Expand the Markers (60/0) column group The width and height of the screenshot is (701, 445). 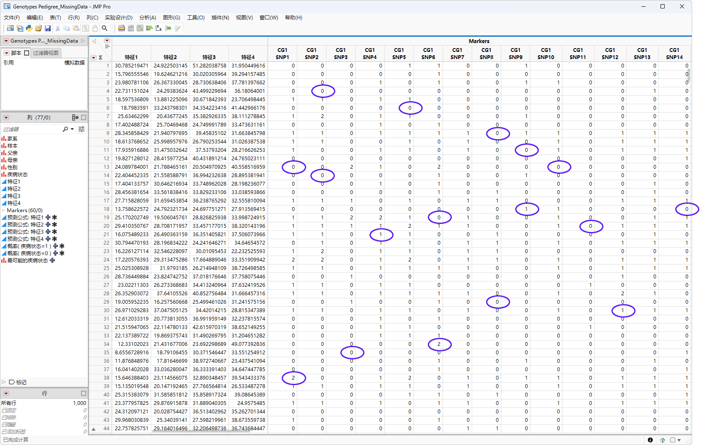tap(4, 210)
